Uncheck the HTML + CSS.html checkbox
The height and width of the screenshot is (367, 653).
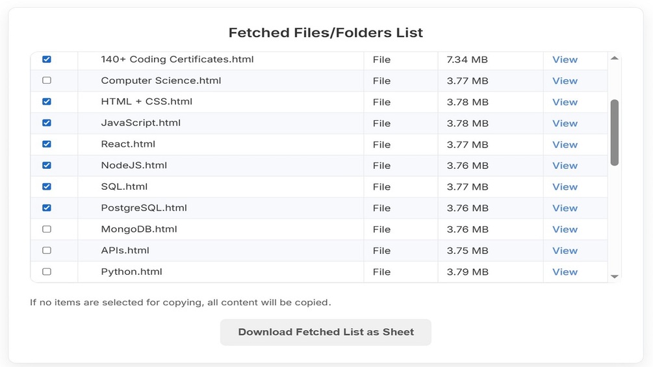pos(47,101)
